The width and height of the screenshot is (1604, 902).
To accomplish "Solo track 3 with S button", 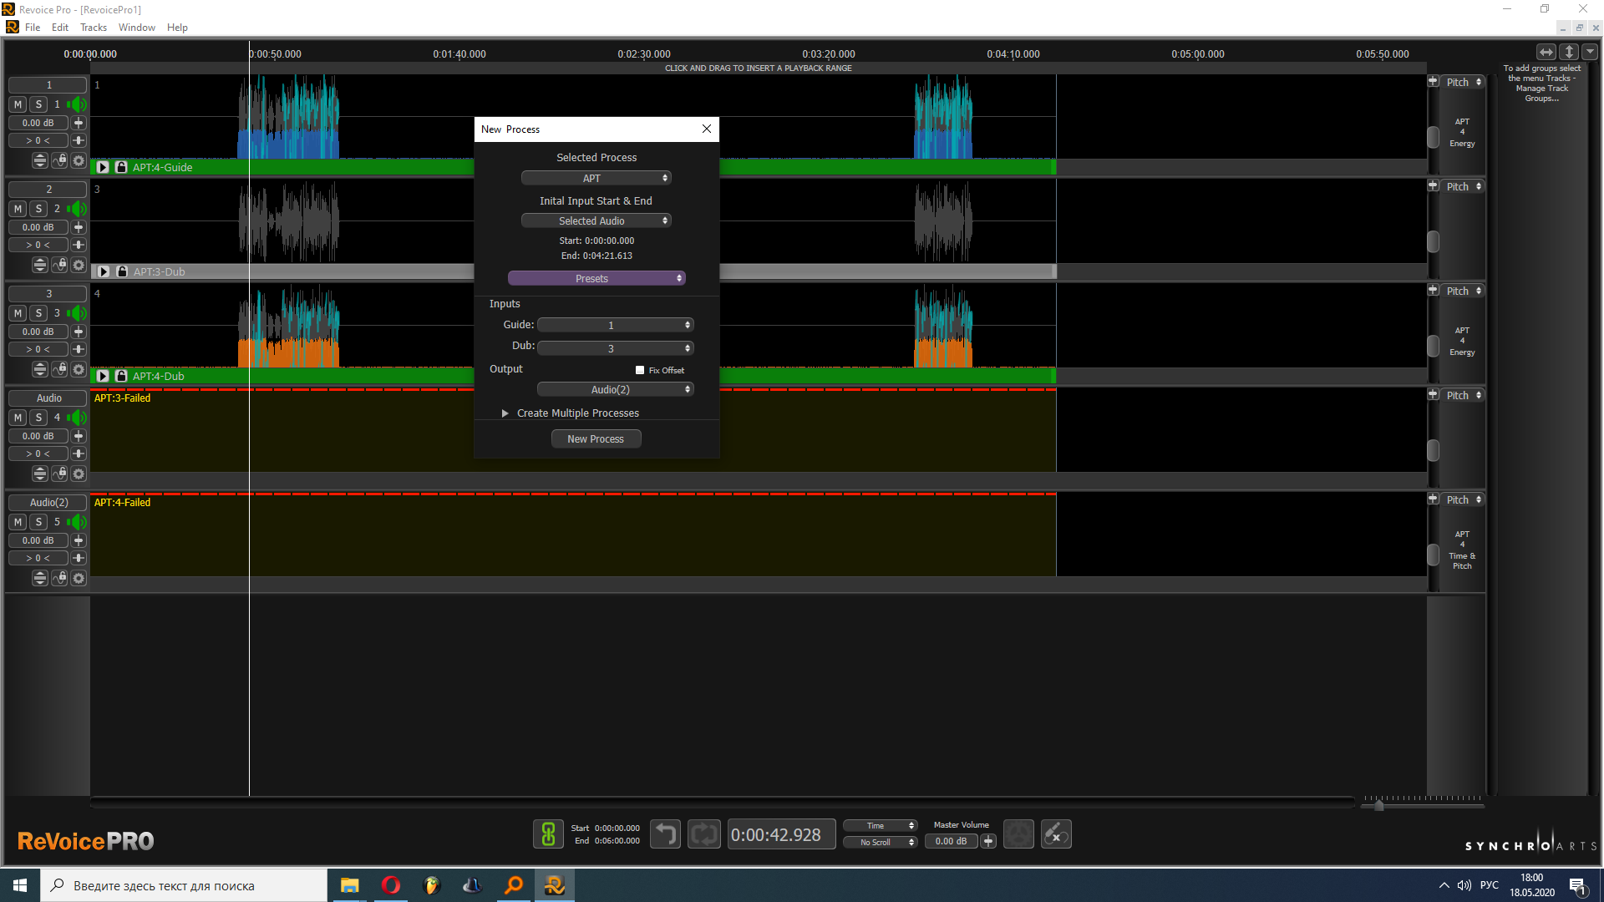I will click(x=38, y=313).
